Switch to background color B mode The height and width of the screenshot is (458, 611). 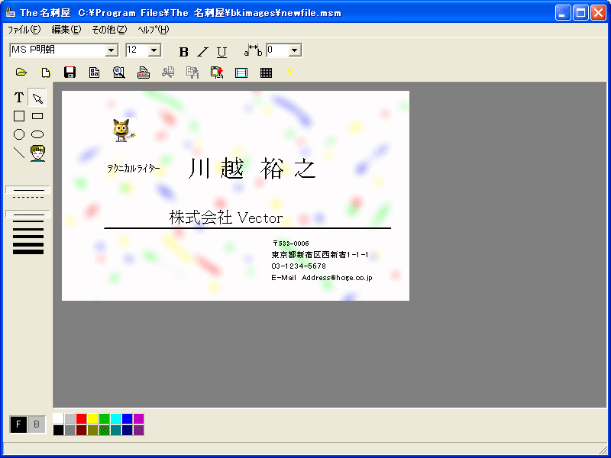pos(37,424)
